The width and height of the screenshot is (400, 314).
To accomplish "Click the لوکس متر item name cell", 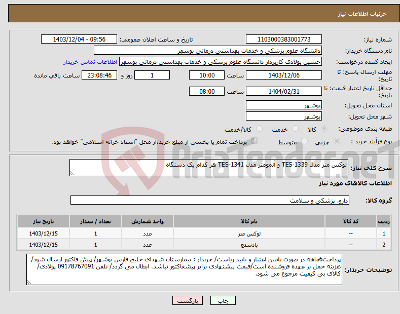I will (x=249, y=233).
